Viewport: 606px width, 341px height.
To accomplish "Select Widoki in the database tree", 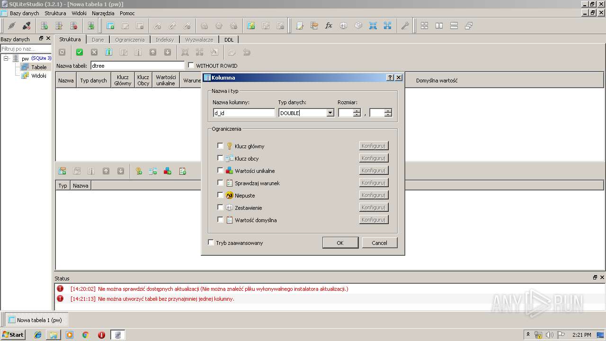I will pos(39,75).
